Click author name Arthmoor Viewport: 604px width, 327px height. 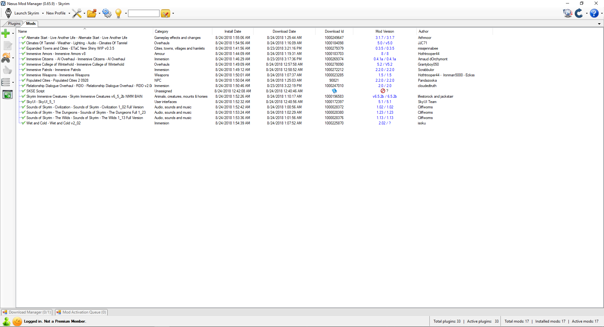coord(425,38)
